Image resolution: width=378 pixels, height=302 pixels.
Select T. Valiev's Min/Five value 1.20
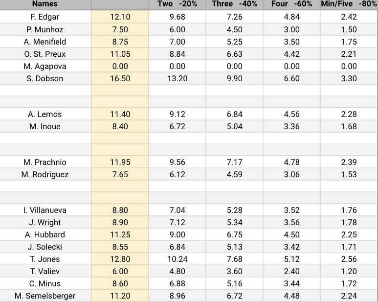(349, 271)
